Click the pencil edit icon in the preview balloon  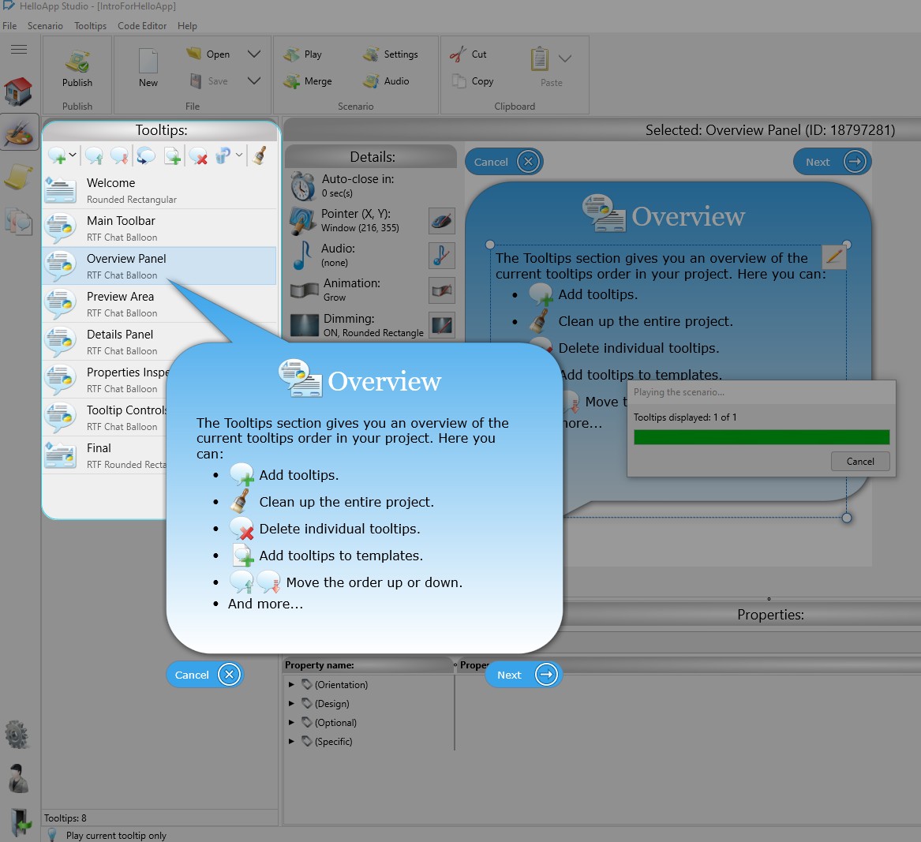[x=834, y=256]
